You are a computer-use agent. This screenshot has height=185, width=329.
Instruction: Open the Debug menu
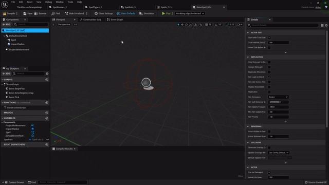(x=48, y=2)
